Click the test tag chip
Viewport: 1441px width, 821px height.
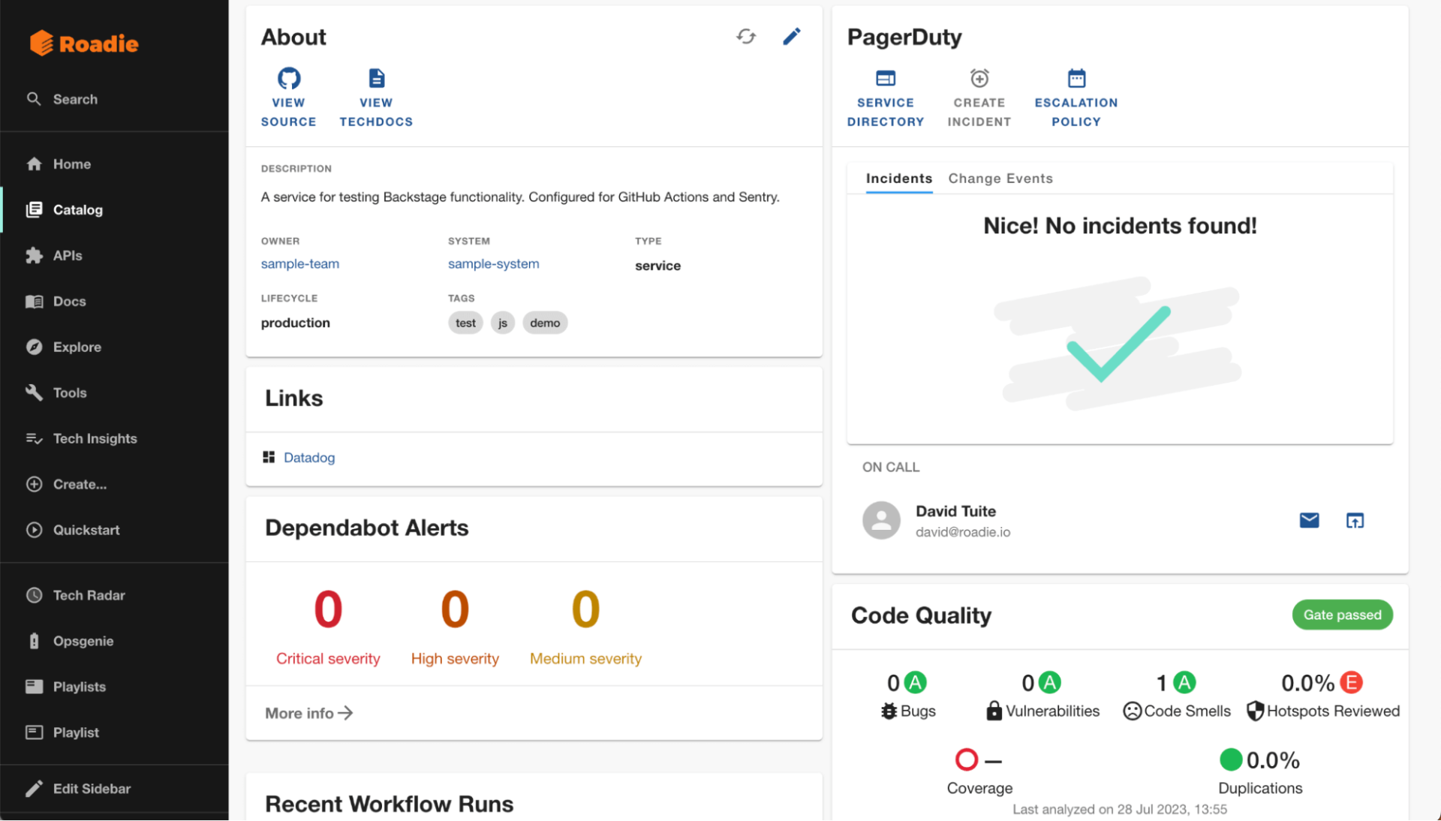pyautogui.click(x=465, y=323)
